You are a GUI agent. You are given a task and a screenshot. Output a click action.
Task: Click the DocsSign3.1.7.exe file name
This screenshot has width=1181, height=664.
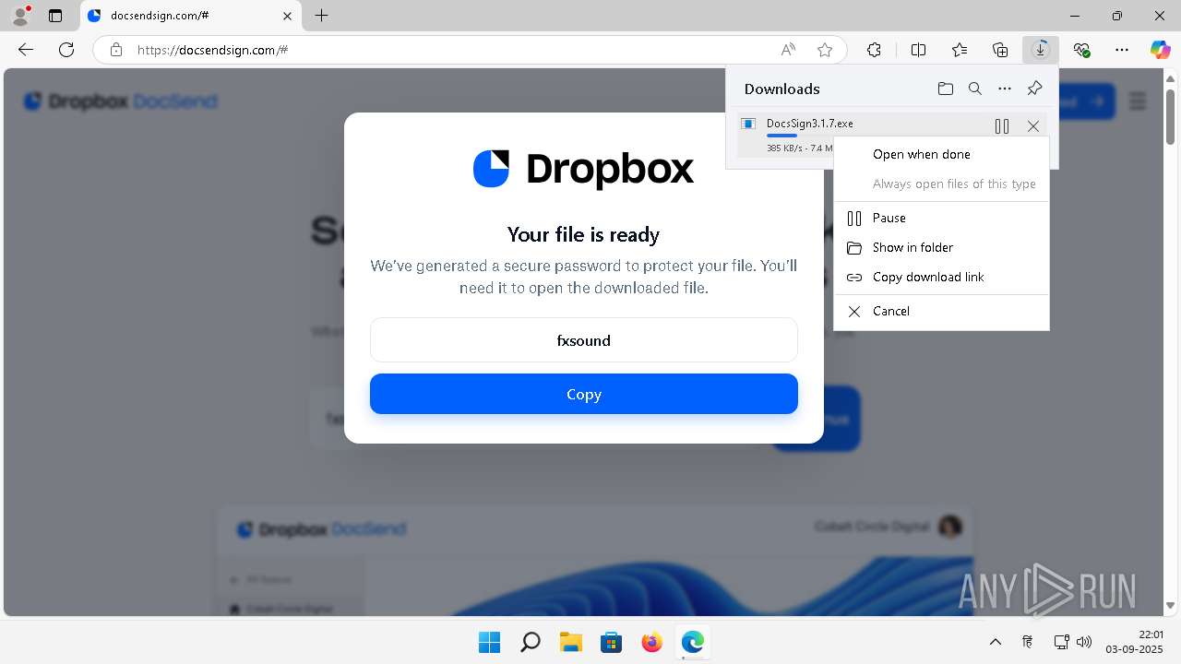click(809, 123)
